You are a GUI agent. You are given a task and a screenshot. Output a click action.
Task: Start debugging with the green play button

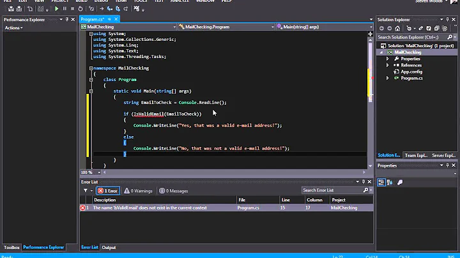click(x=57, y=9)
